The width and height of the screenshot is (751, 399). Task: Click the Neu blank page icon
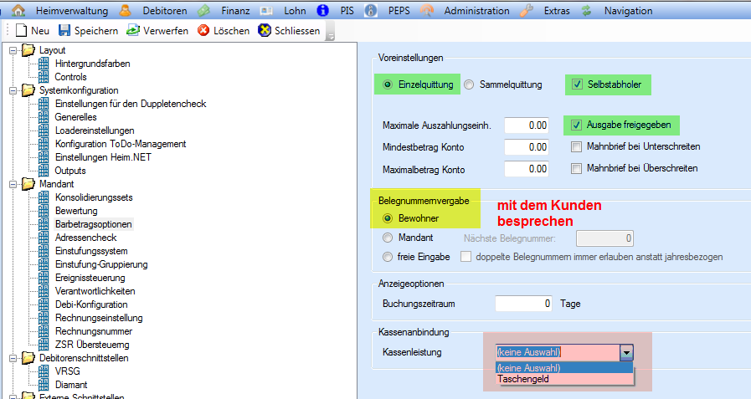tap(21, 30)
